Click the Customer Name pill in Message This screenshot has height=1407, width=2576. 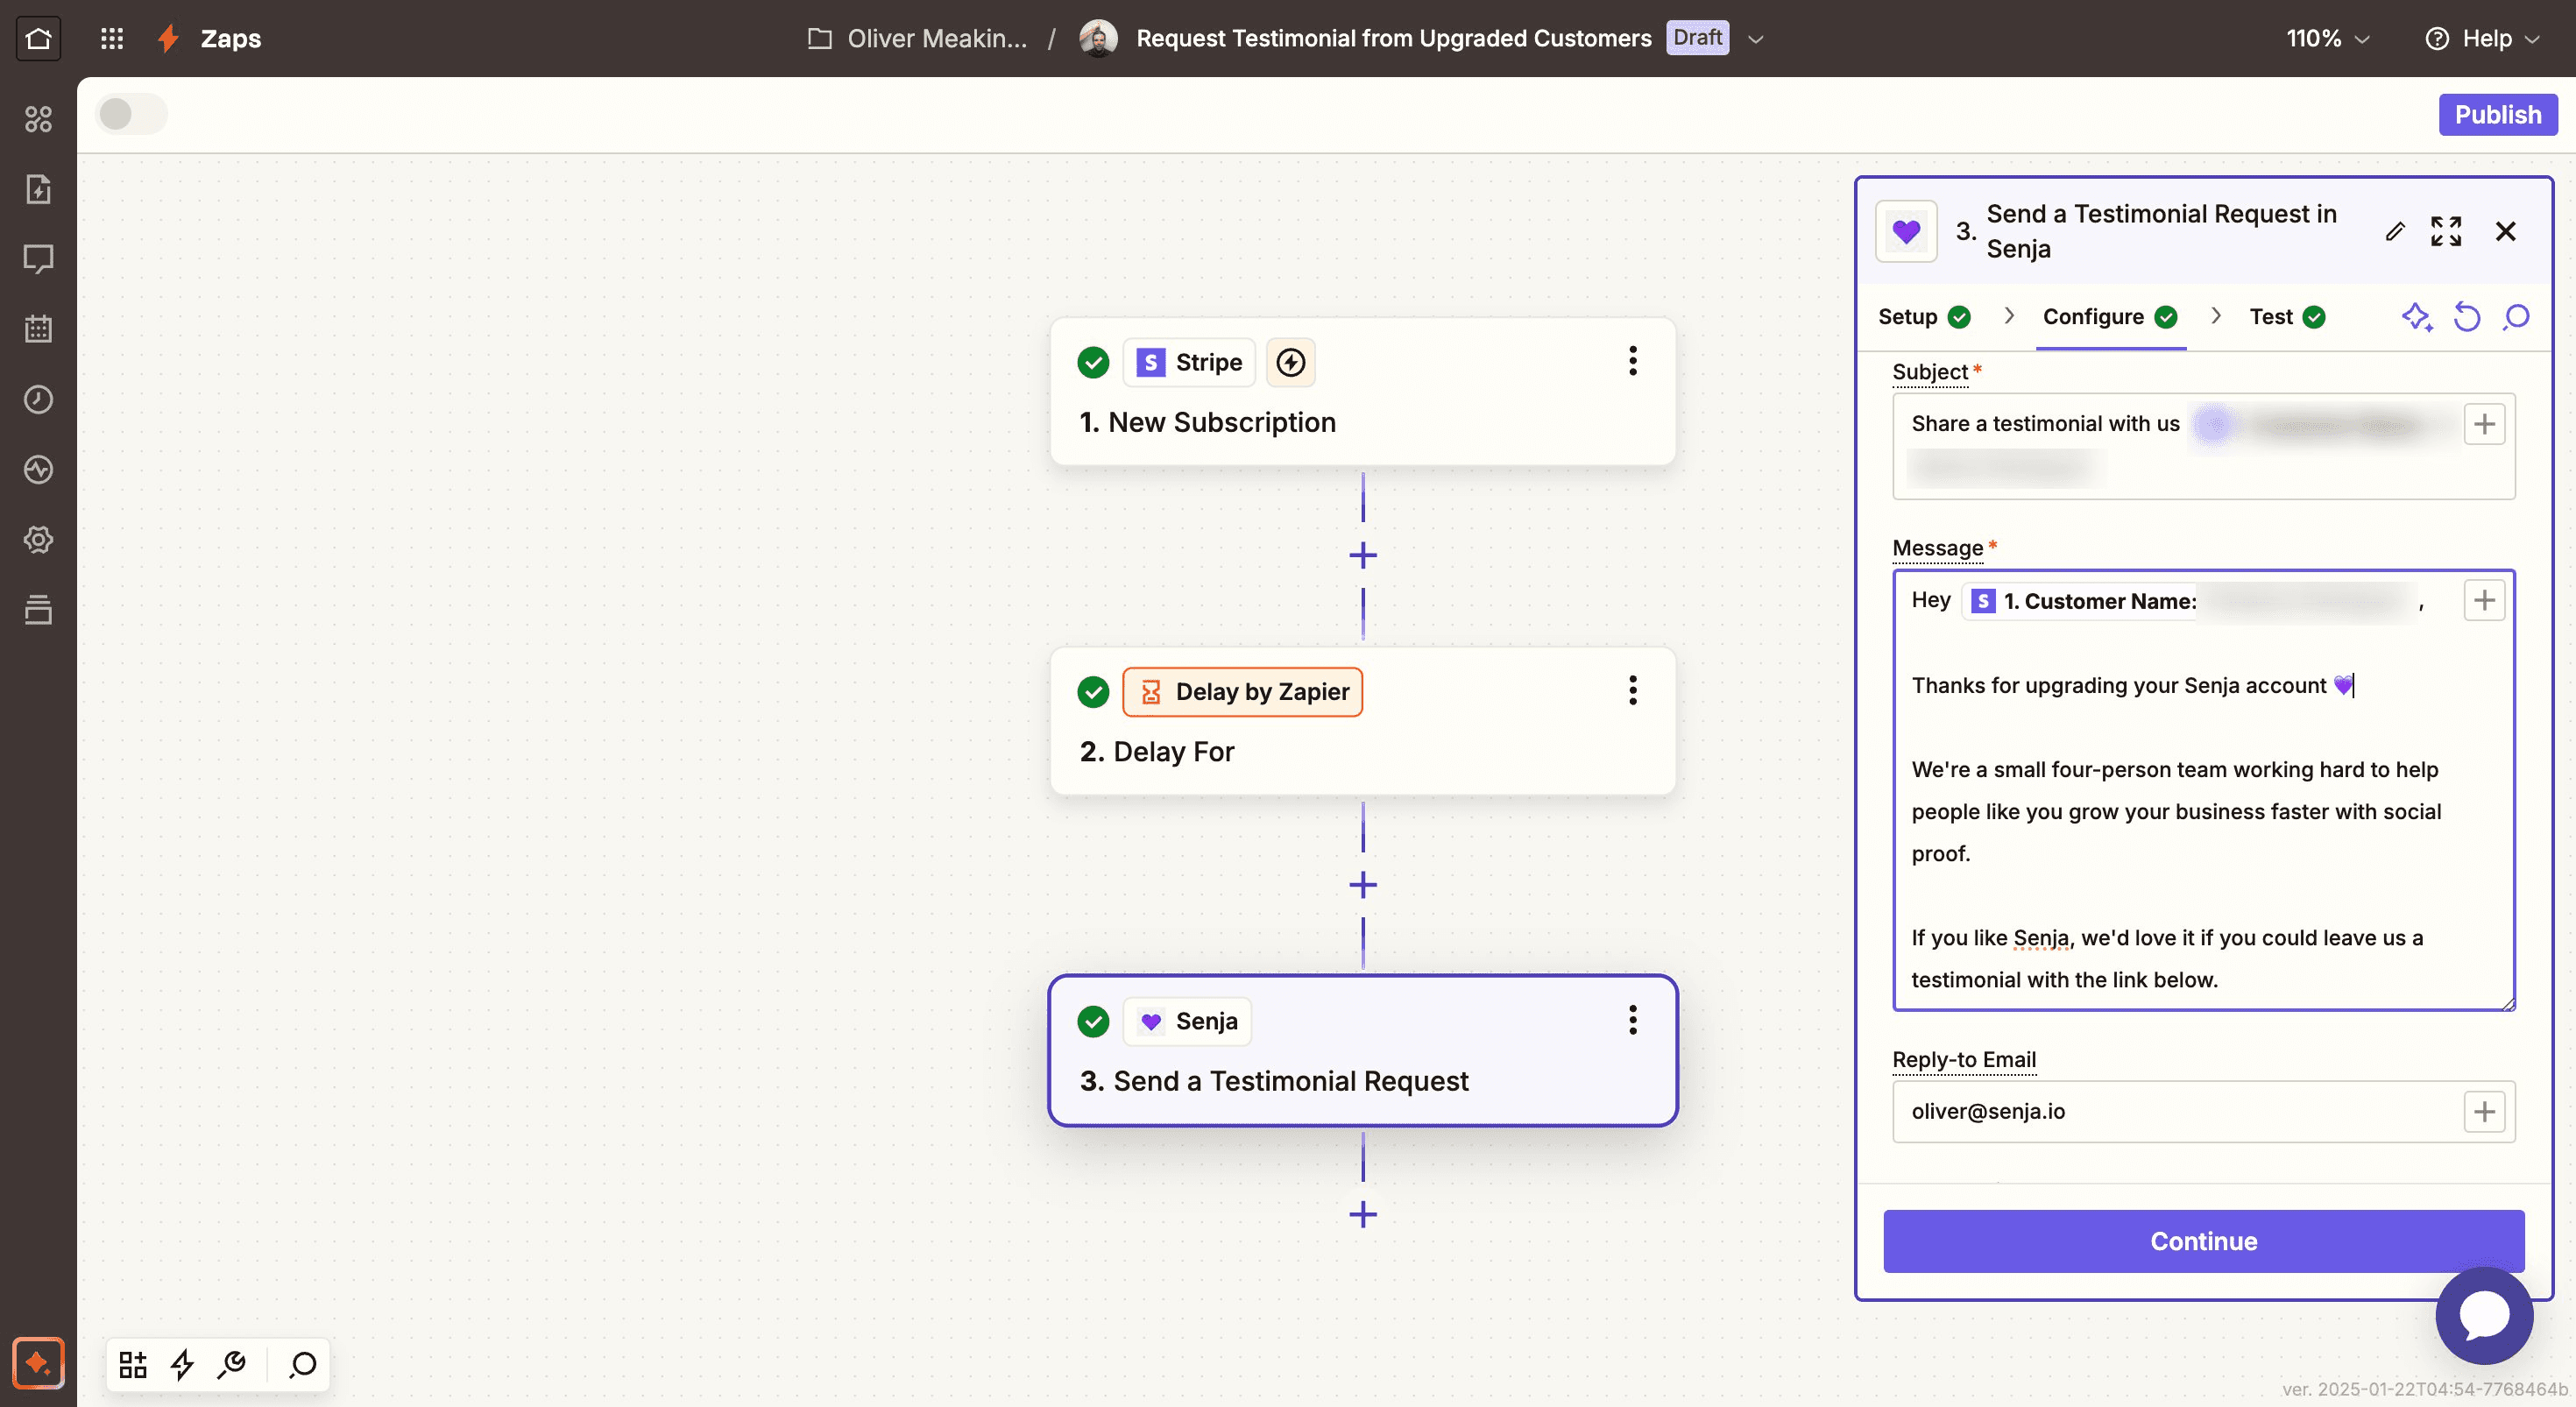point(2189,601)
